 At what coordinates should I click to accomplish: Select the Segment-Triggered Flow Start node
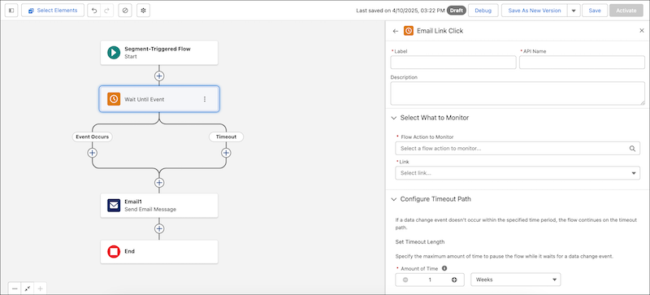(159, 53)
